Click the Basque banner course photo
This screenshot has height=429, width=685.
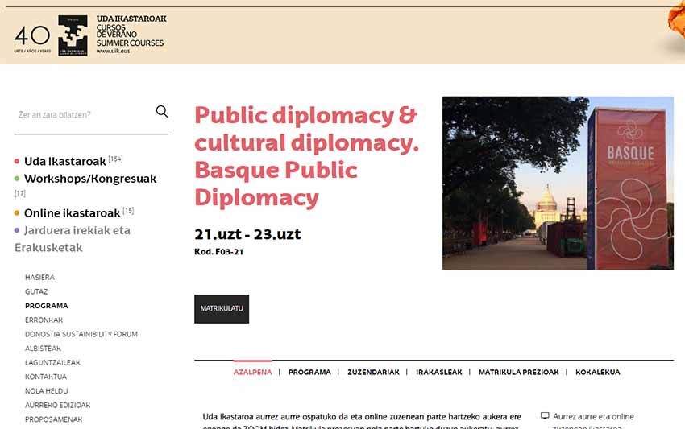(x=558, y=183)
